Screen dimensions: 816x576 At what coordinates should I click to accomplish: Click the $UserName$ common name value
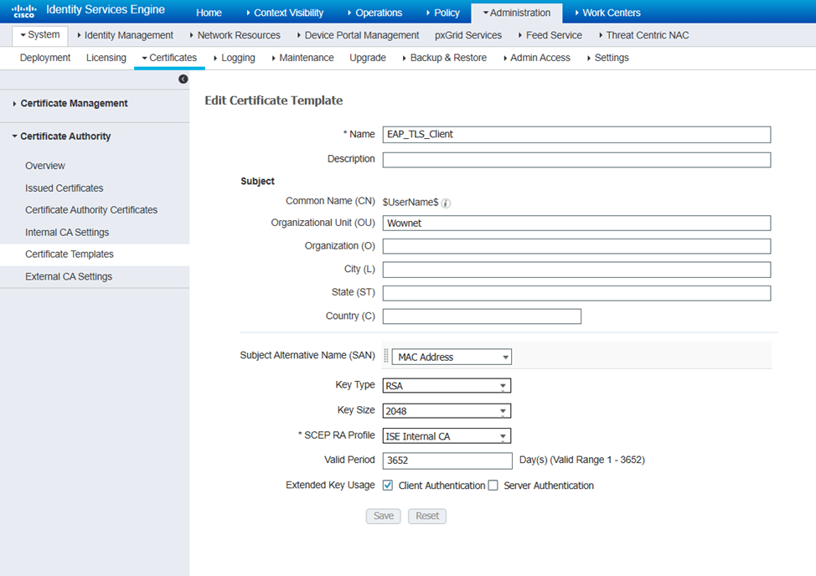click(411, 203)
